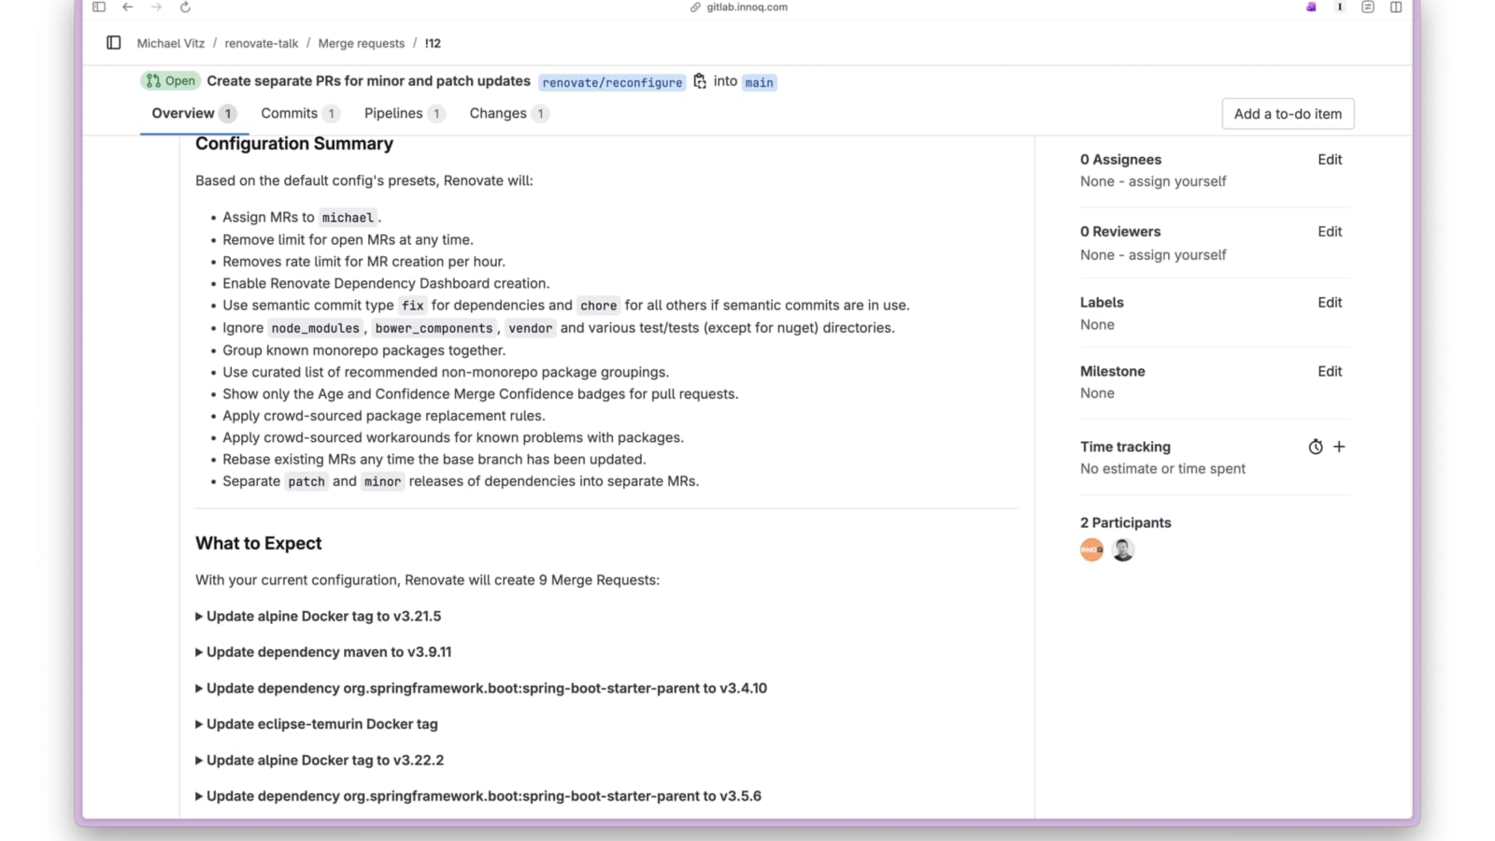Edit the Assignees section

[1330, 160]
